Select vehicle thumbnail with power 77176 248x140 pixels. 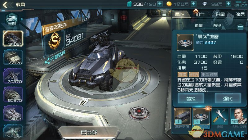coord(13,57)
